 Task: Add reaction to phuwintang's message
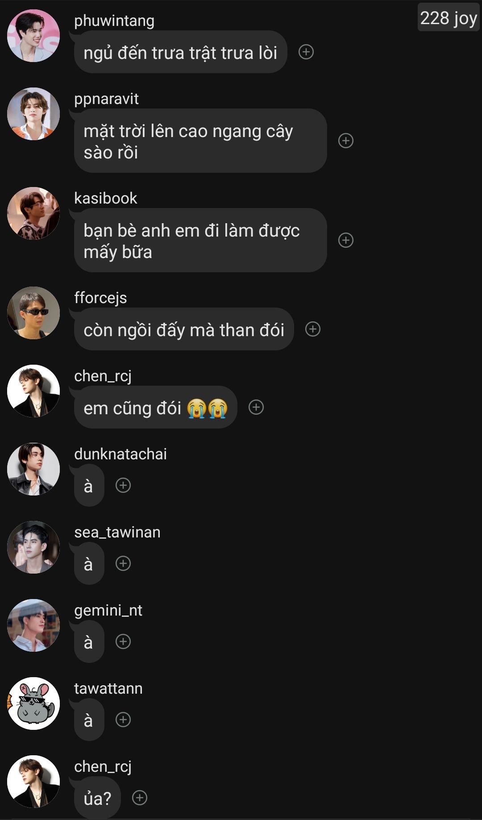pos(306,52)
